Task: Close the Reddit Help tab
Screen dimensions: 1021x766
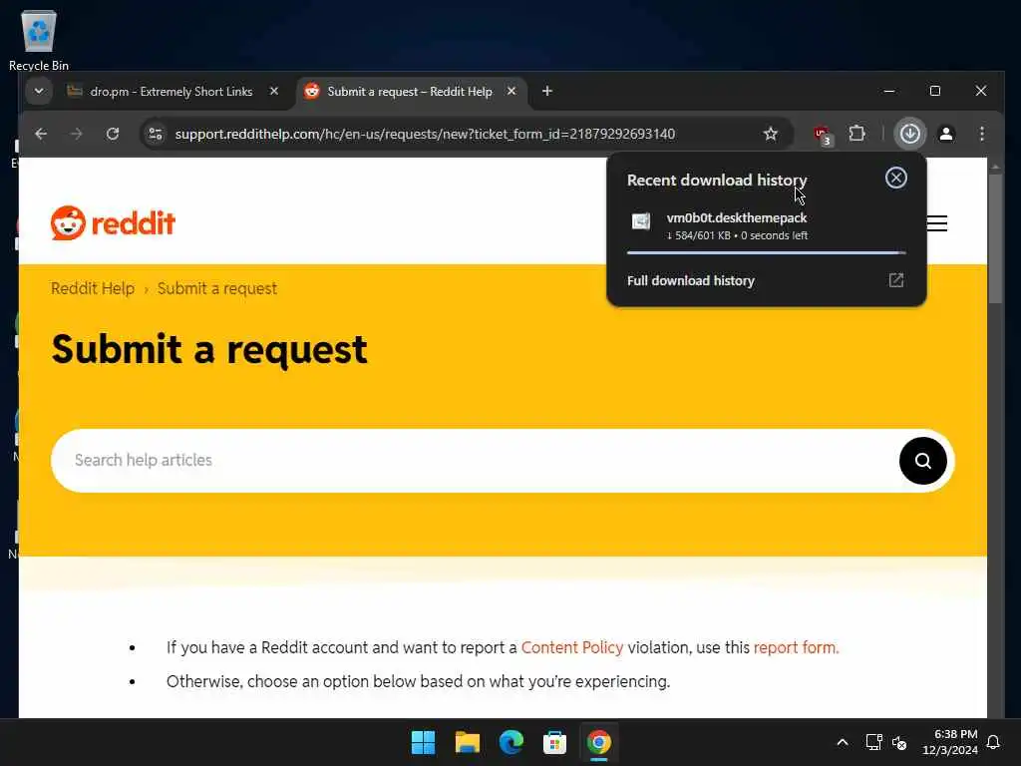Action: [x=511, y=91]
